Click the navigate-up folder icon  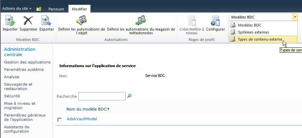click(x=39, y=8)
